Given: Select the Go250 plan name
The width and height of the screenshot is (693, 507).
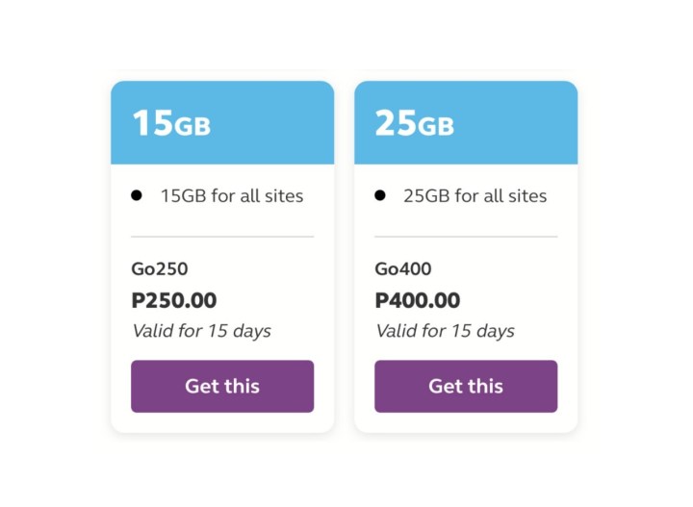Looking at the screenshot, I should [160, 269].
